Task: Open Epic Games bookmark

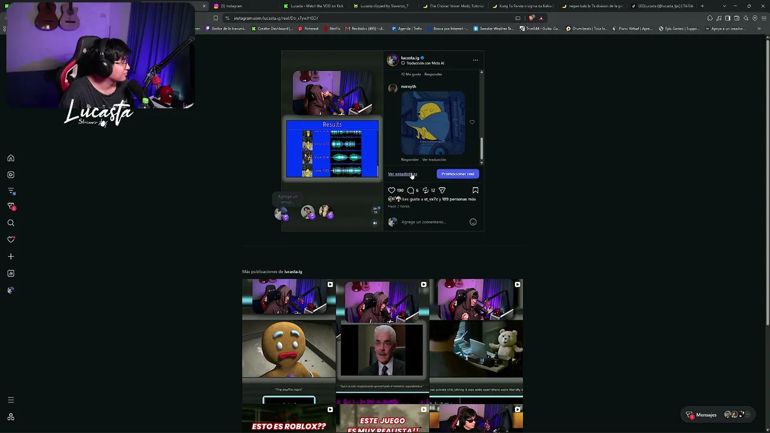Action: (679, 28)
